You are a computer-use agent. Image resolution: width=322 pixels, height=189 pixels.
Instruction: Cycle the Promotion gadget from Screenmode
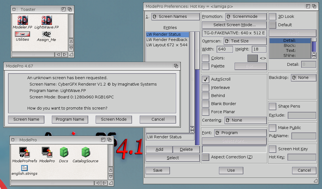click(x=246, y=16)
